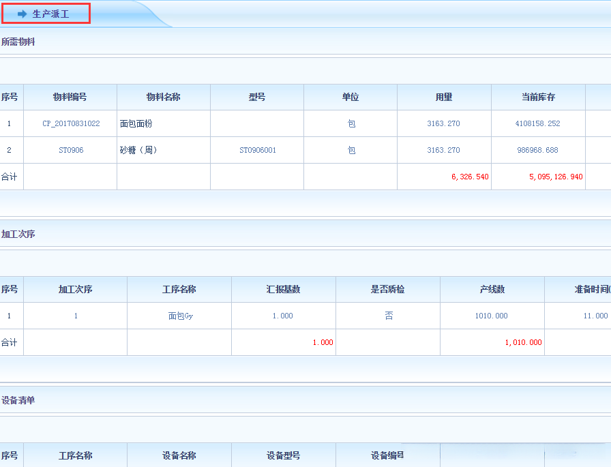This screenshot has height=467, width=611.
Task: Click the 用量 column header
Action: click(444, 97)
